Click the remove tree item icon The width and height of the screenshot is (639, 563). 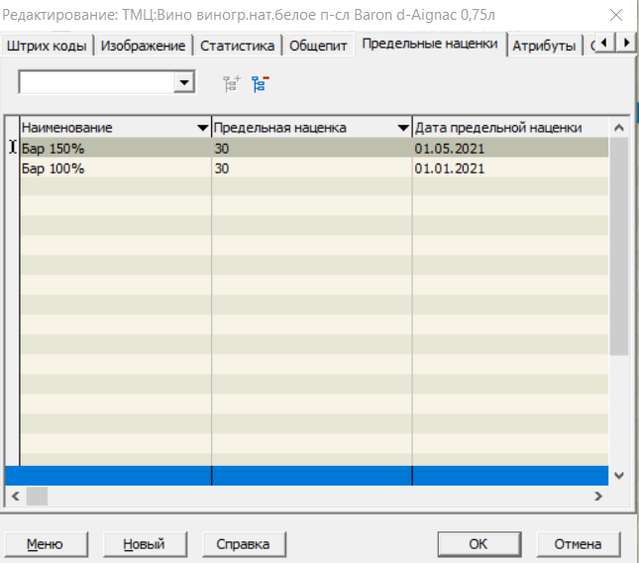click(x=260, y=84)
